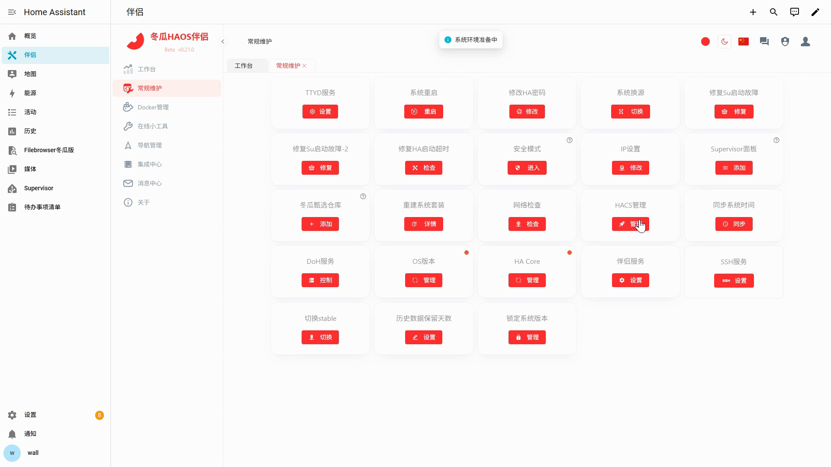Click 设置 button for SSH服务
This screenshot has height=467, width=831.
[x=734, y=281]
